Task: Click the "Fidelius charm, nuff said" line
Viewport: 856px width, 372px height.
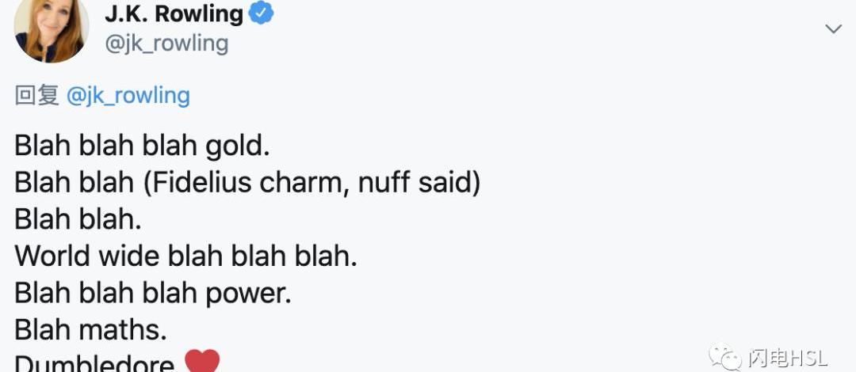Action: click(x=247, y=183)
